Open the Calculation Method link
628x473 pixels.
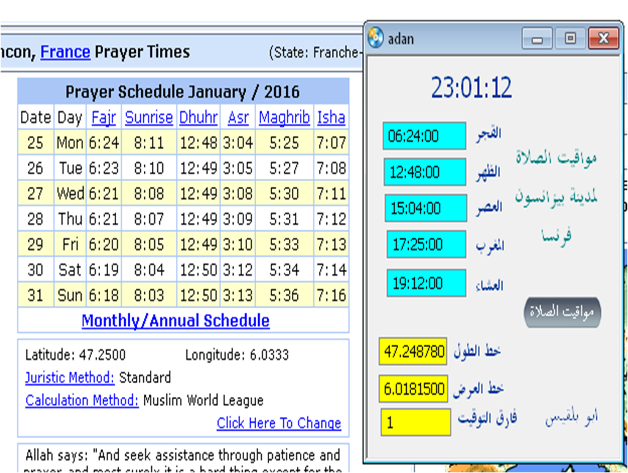click(x=82, y=401)
